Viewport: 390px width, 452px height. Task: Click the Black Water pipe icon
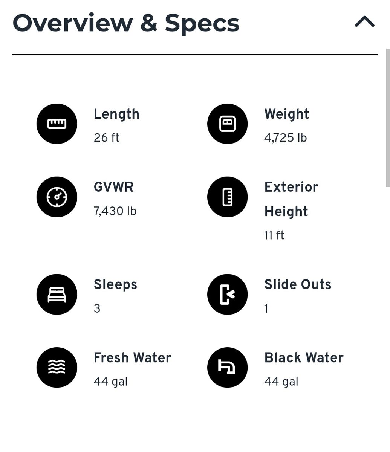[x=228, y=368]
